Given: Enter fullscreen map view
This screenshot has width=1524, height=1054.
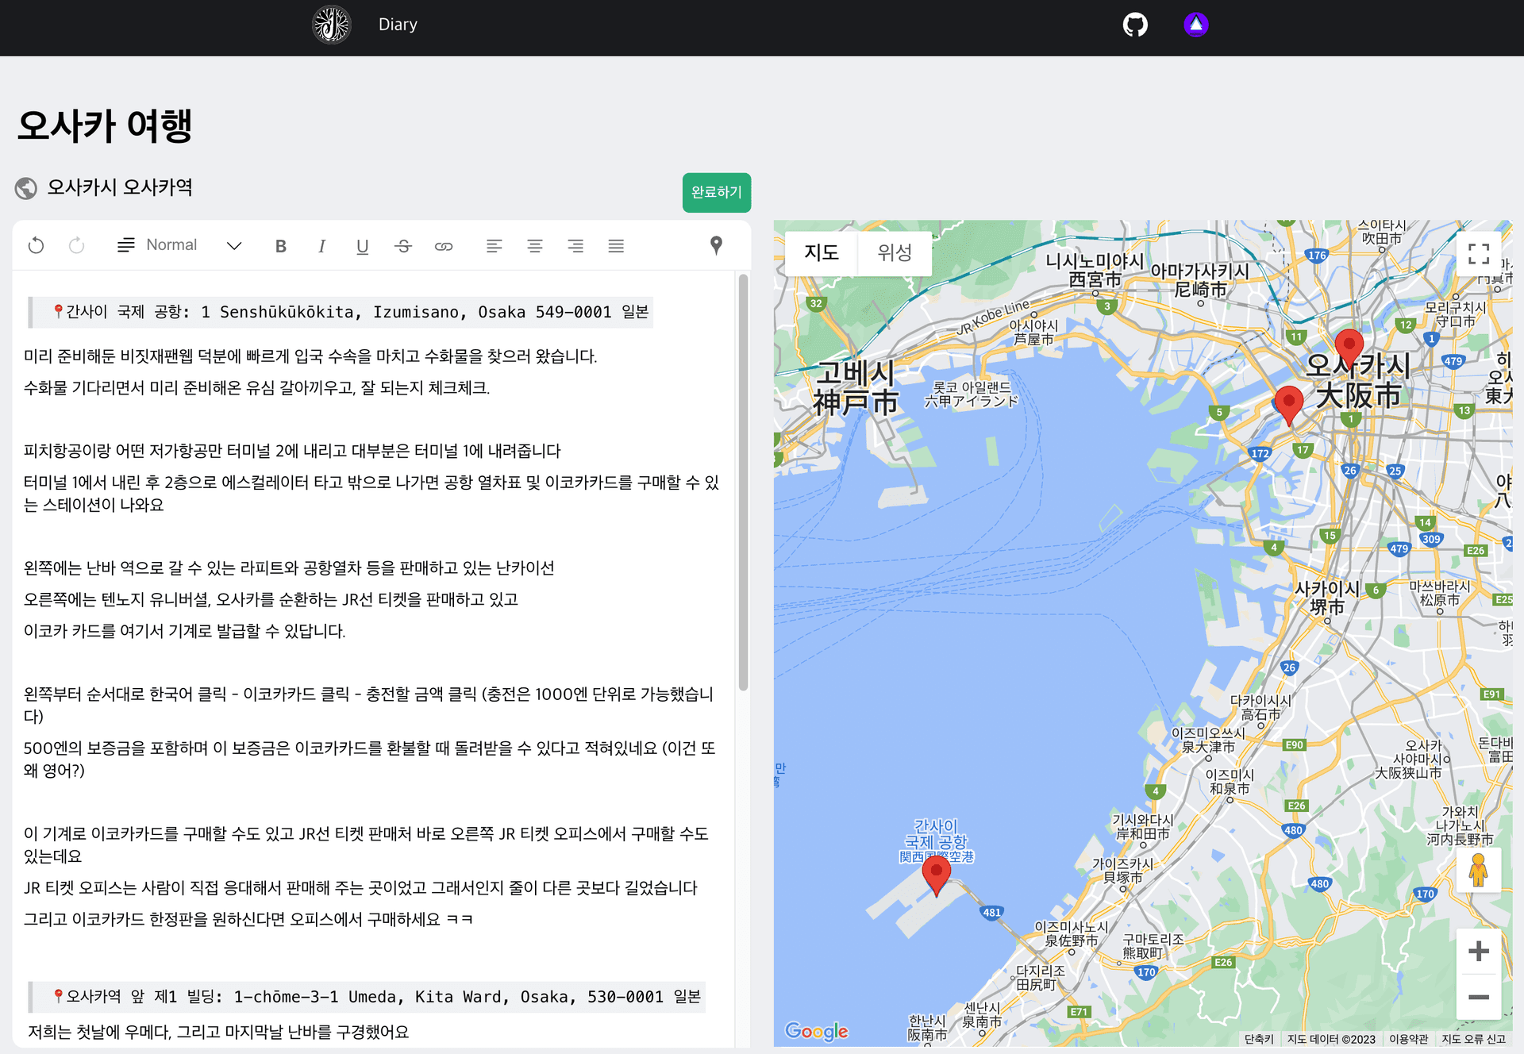Looking at the screenshot, I should 1479,253.
